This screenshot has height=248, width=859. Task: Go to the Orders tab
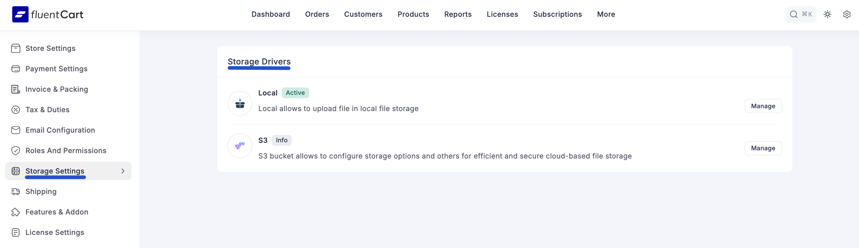click(x=317, y=14)
